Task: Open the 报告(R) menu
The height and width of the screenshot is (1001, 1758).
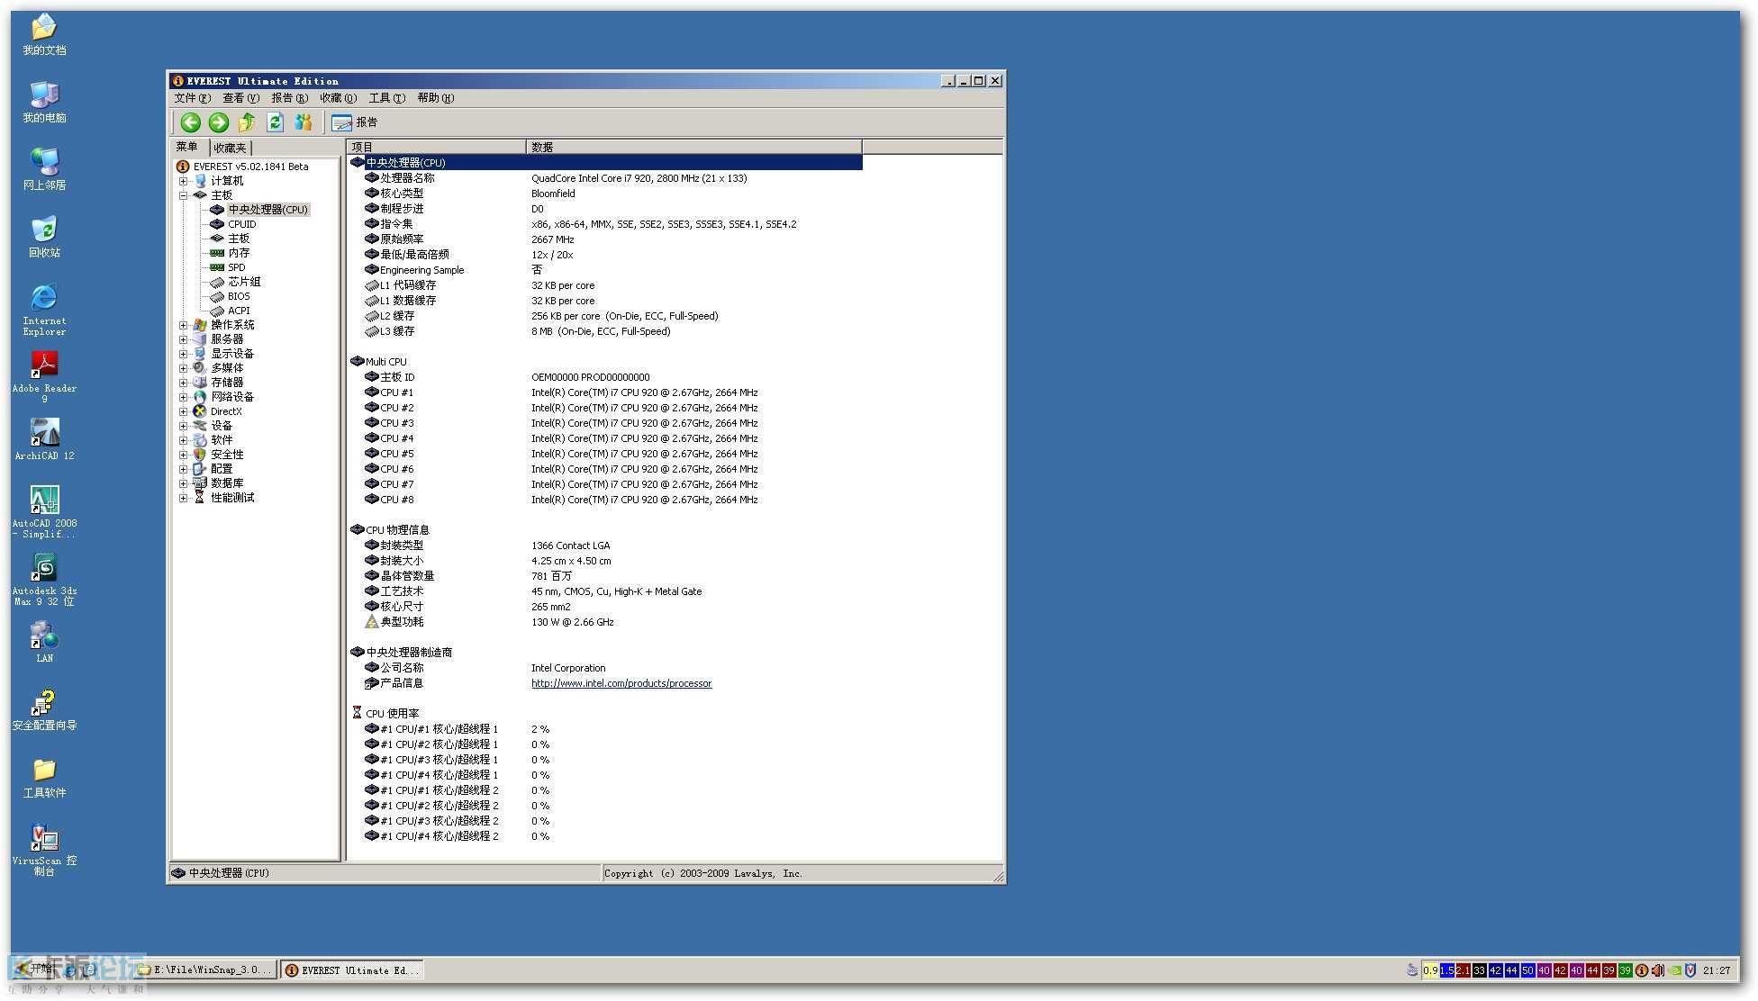Action: pyautogui.click(x=289, y=98)
